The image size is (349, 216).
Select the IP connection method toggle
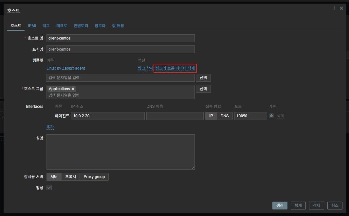pyautogui.click(x=211, y=116)
